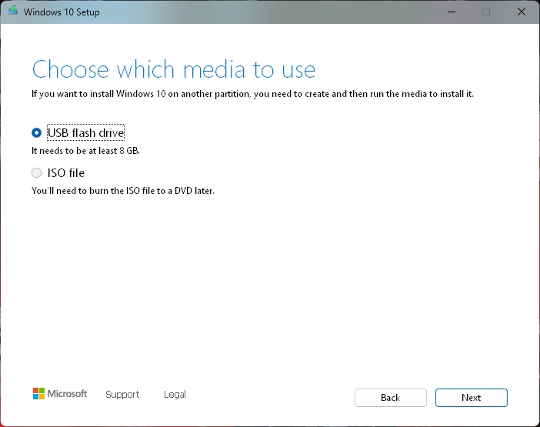Open the Legal link
The image size is (540, 427).
click(x=175, y=394)
